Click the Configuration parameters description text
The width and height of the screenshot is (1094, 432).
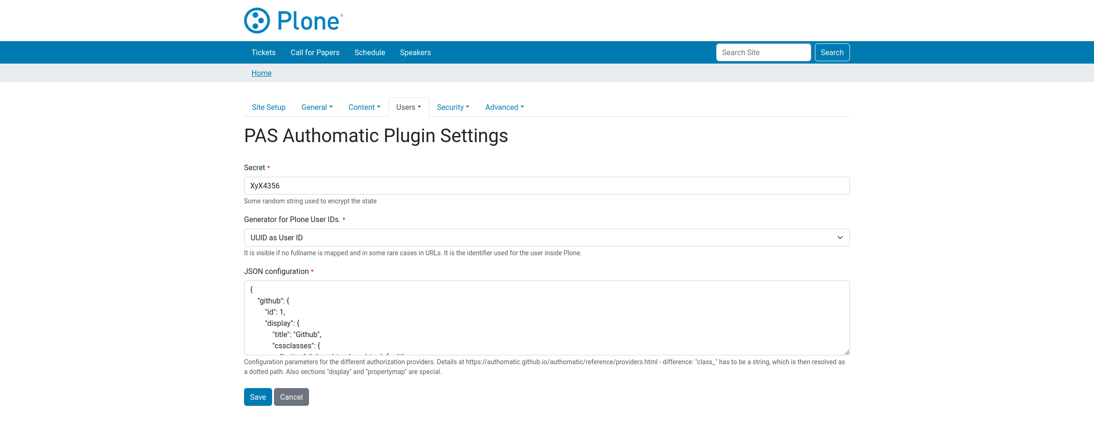coord(545,367)
